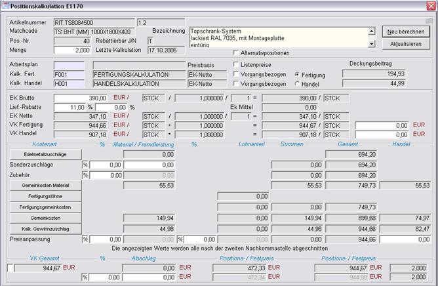The width and height of the screenshot is (438, 286).
Task: Click the % button beside Sonderzuschläge
Action: pyautogui.click(x=85, y=165)
